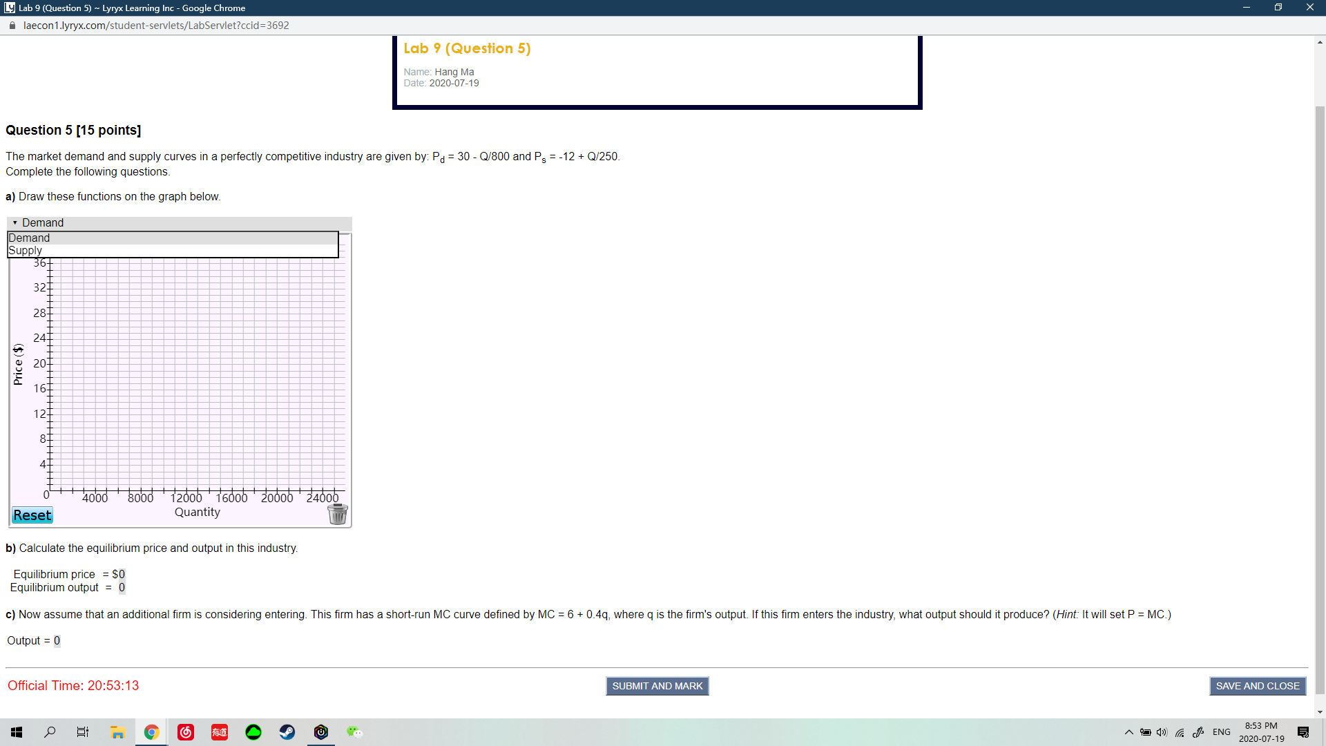Image resolution: width=1326 pixels, height=746 pixels.
Task: Click the Submit and Mark button
Action: 657,686
